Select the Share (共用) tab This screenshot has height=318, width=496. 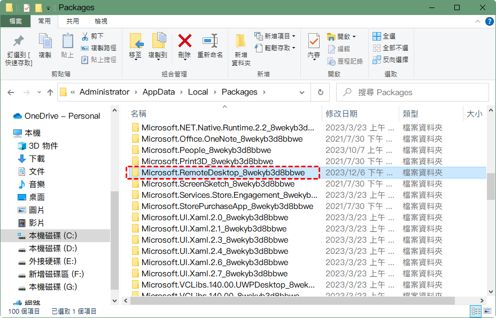click(73, 21)
